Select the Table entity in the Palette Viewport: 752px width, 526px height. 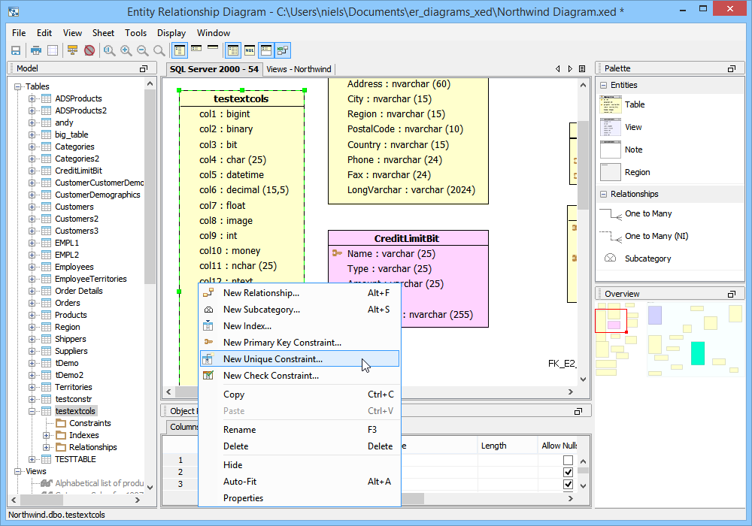(x=634, y=105)
